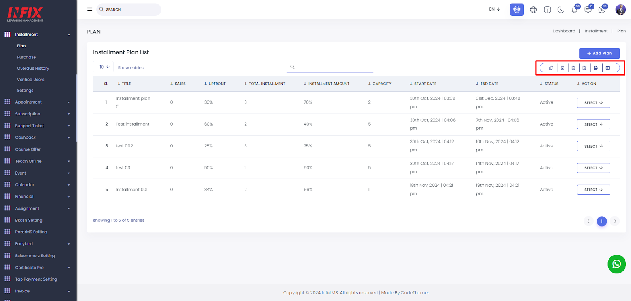The image size is (631, 301).
Task: Click the floating green WhatsApp chat button
Action: [616, 264]
